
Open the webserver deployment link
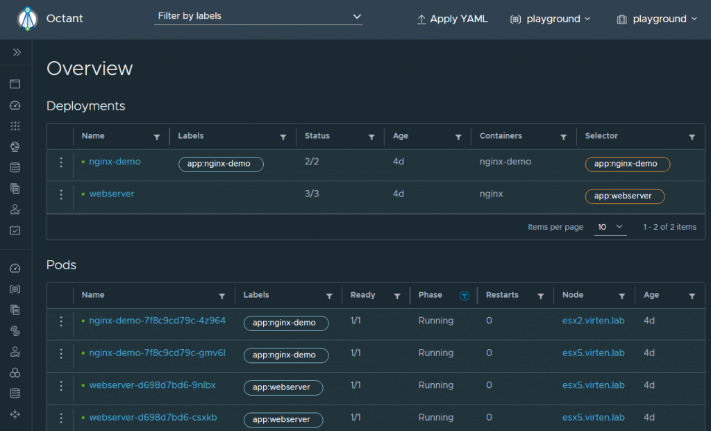[x=112, y=194]
